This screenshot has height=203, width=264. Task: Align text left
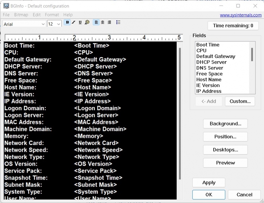click(96, 22)
